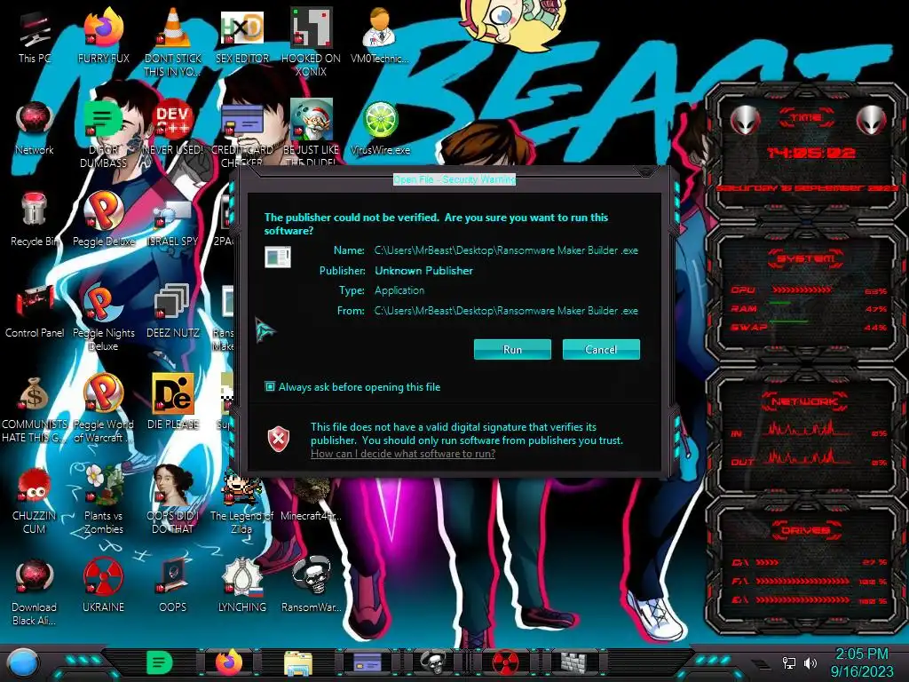Click Run in the Security Warning dialog
The width and height of the screenshot is (909, 682).
(x=512, y=349)
